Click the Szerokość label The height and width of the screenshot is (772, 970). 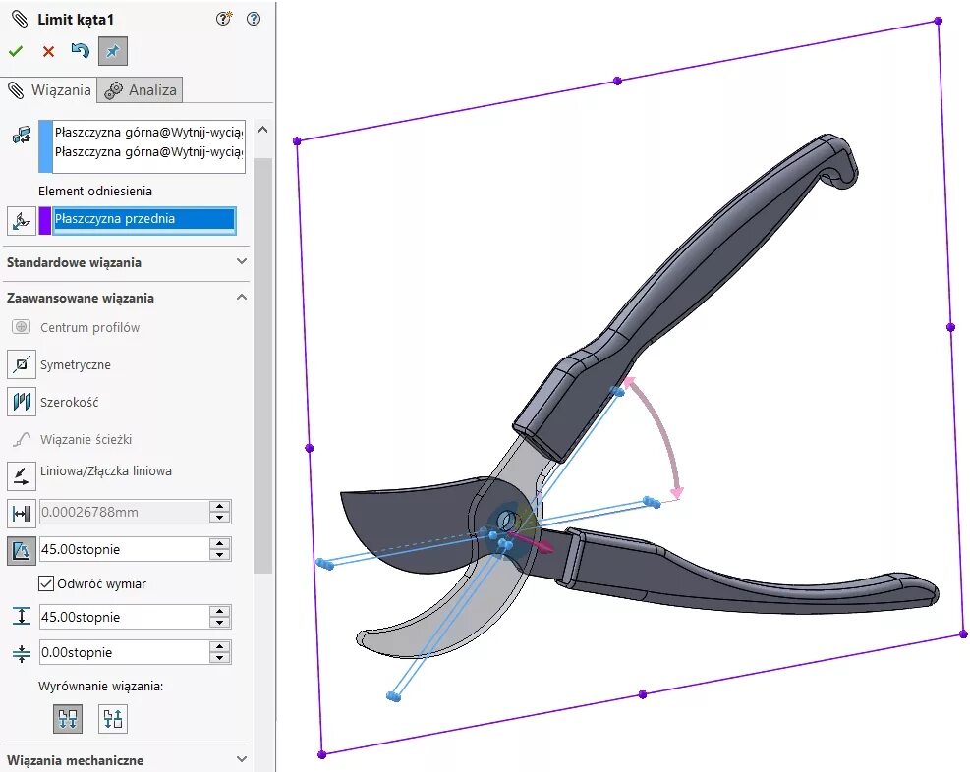point(69,403)
